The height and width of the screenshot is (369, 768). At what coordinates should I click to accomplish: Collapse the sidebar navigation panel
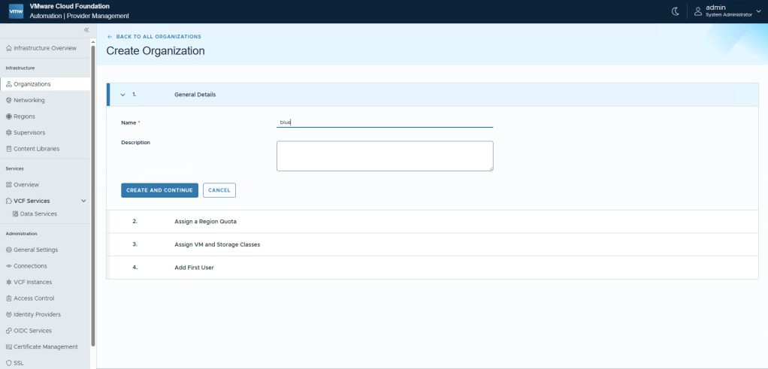tap(86, 30)
